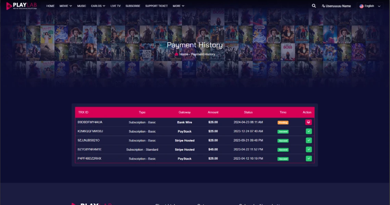Select transaction ID B9DBDFMY4AUA
This screenshot has width=390, height=205.
click(x=90, y=122)
